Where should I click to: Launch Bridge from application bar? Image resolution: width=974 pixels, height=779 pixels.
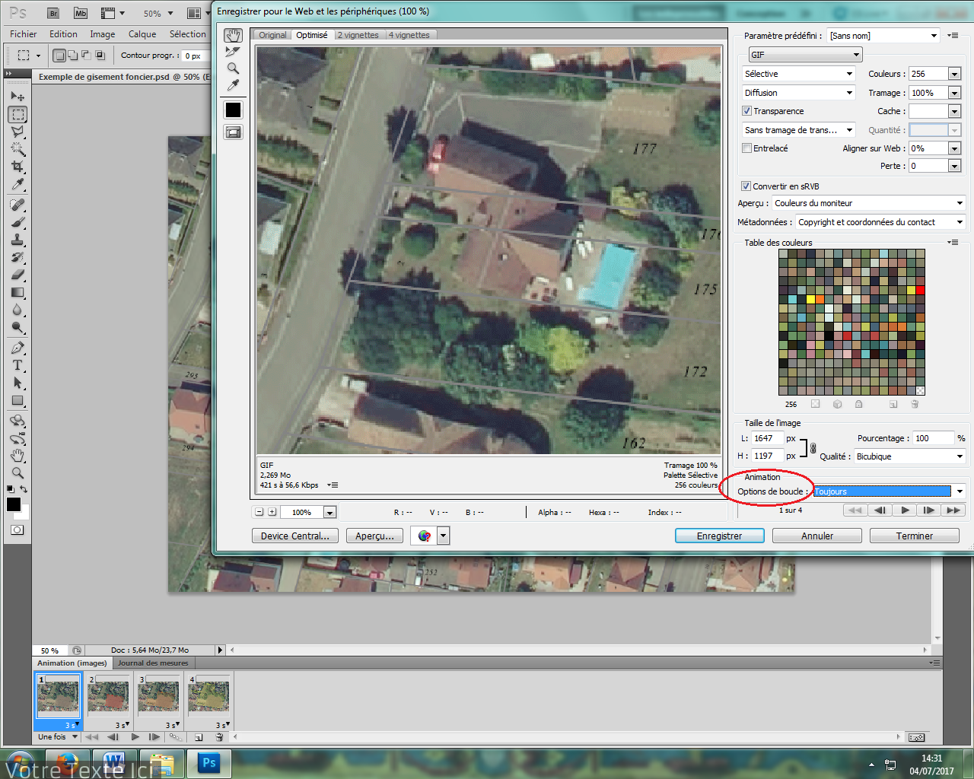[53, 13]
